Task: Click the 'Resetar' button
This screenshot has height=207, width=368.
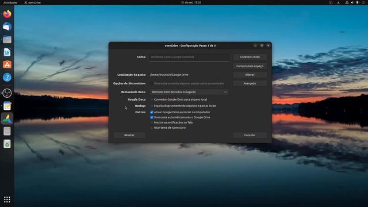Action: coord(129,135)
